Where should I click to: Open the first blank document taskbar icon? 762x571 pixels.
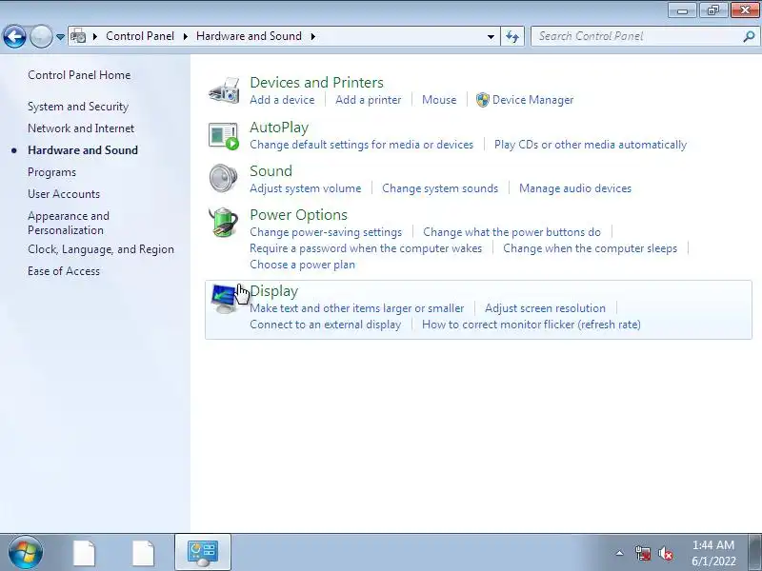pos(85,553)
